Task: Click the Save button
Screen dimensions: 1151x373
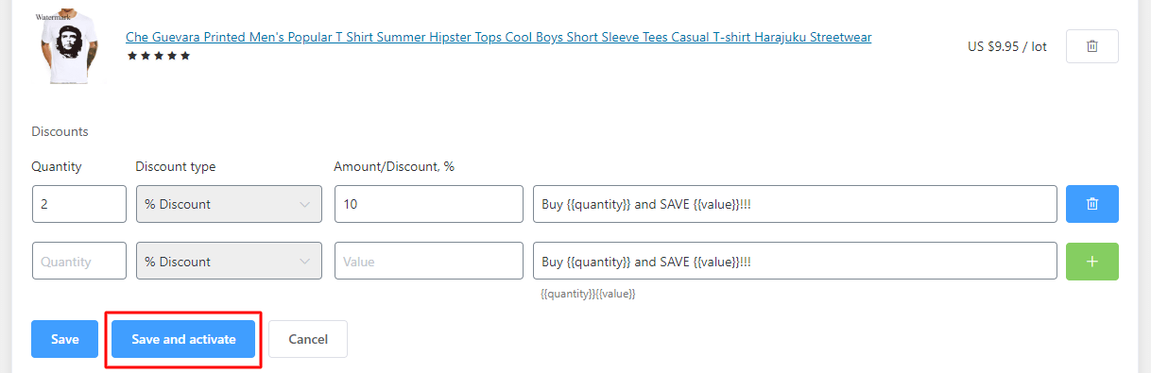Action: tap(64, 339)
